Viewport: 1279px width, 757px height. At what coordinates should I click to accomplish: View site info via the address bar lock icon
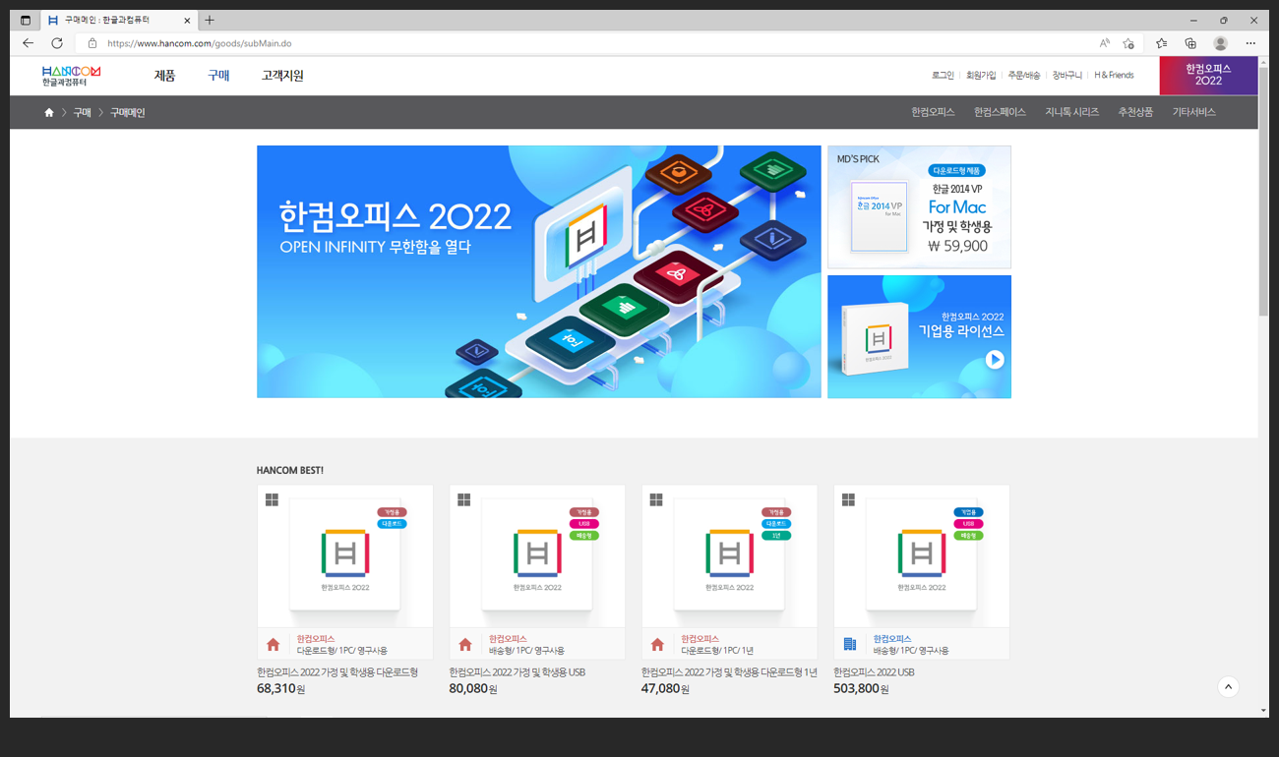pos(92,43)
